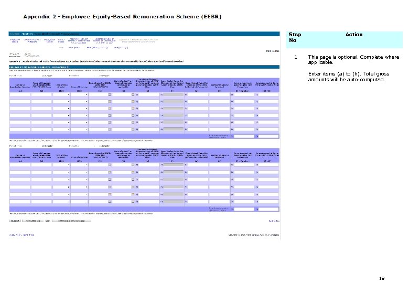The height and width of the screenshot is (283, 409).
Task: Click company registration number field, upper table first row
Action: pyautogui.click(x=20, y=94)
